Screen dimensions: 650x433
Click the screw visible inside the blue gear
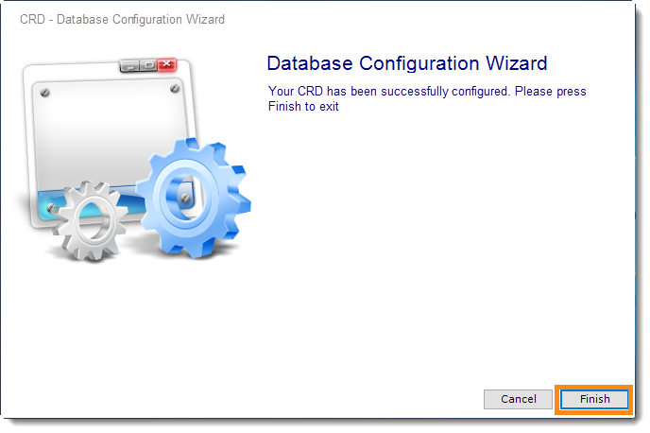pyautogui.click(x=185, y=199)
